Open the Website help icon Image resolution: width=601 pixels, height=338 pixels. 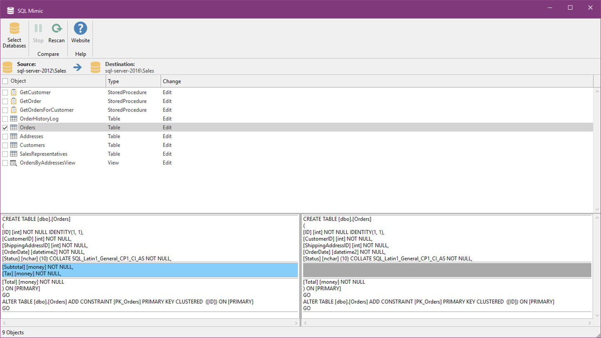[x=80, y=28]
